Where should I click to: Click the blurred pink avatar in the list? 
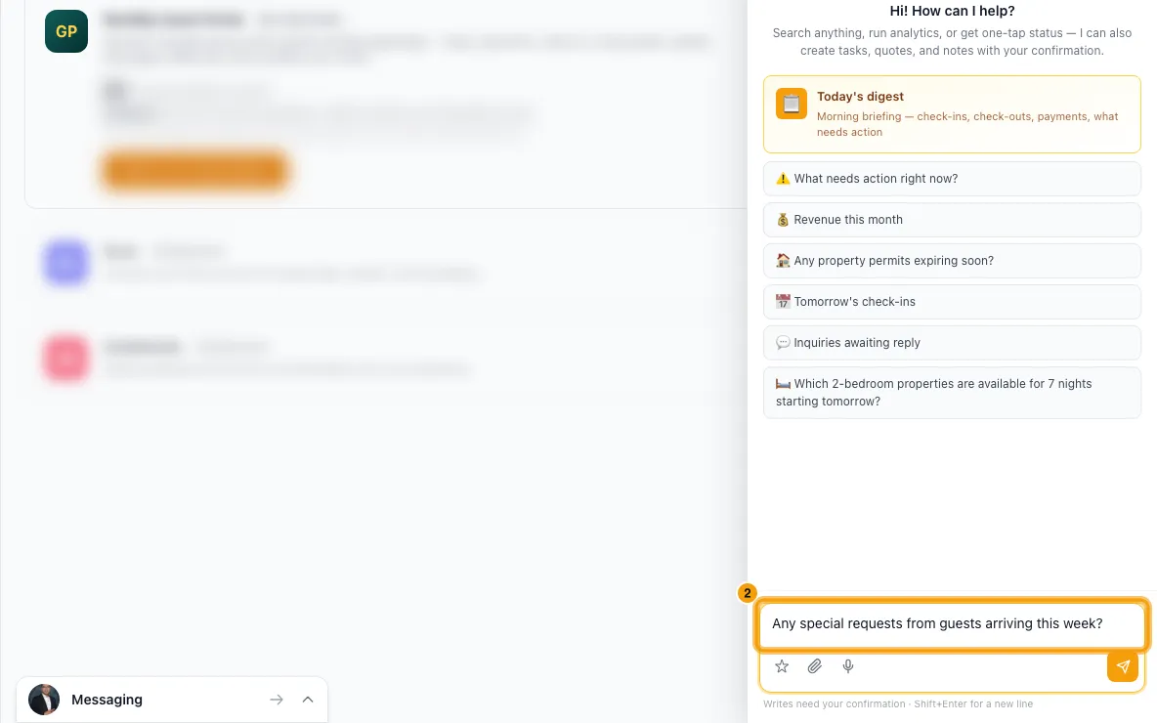click(65, 358)
